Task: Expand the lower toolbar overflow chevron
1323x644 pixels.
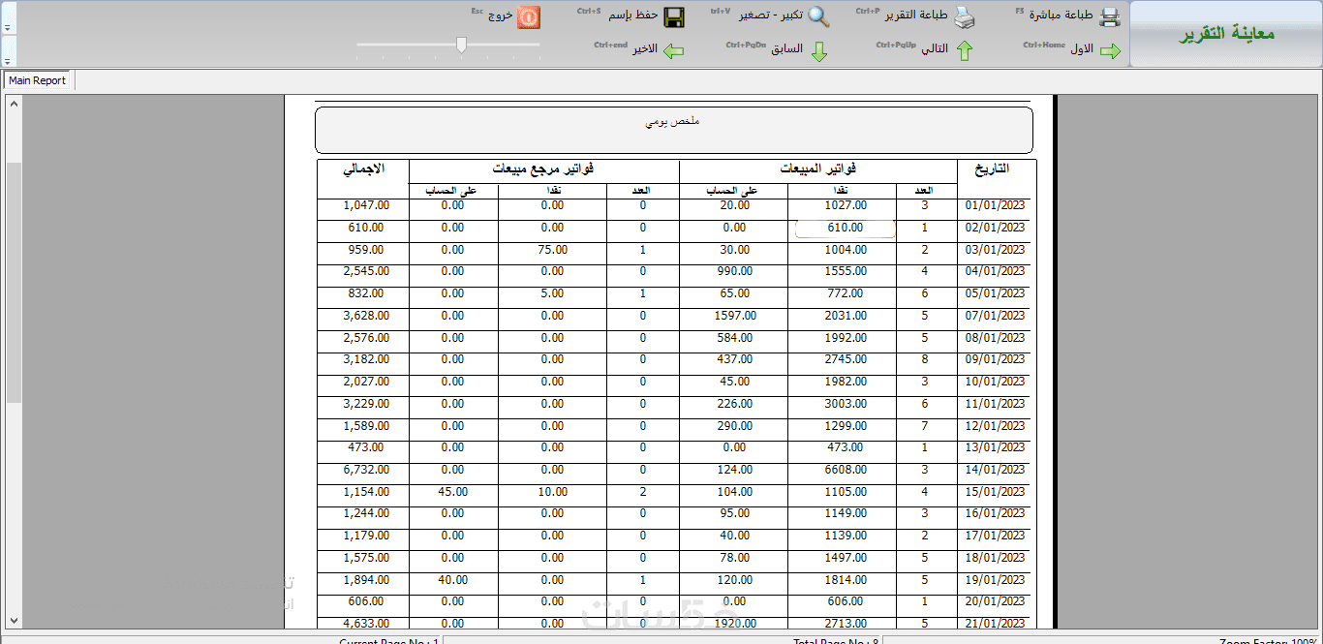Action: pyautogui.click(x=9, y=60)
